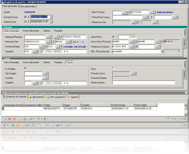Toggle the Es Rodado checkbox
This screenshot has height=154, width=189.
(25, 68)
